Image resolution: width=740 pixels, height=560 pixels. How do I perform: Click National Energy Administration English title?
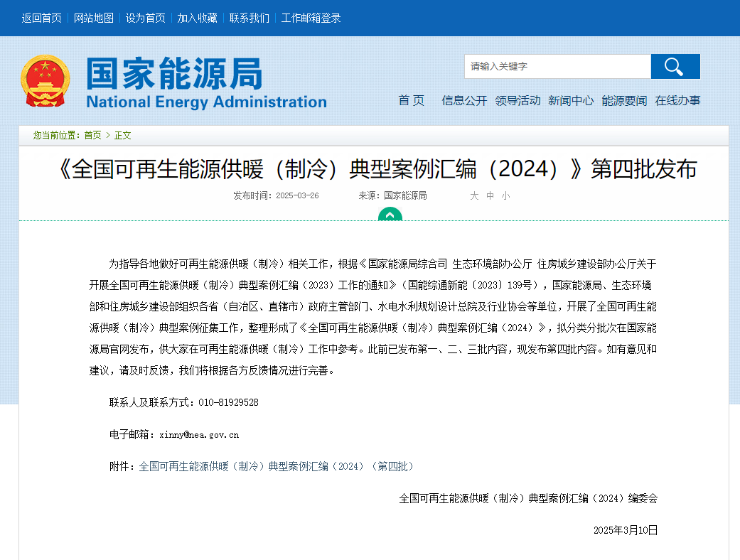click(x=207, y=102)
